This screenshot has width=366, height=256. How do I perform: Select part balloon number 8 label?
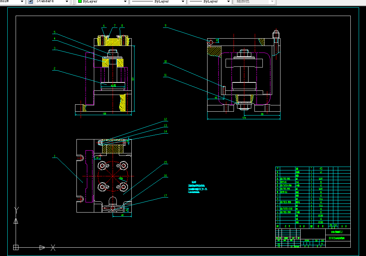click(122, 26)
